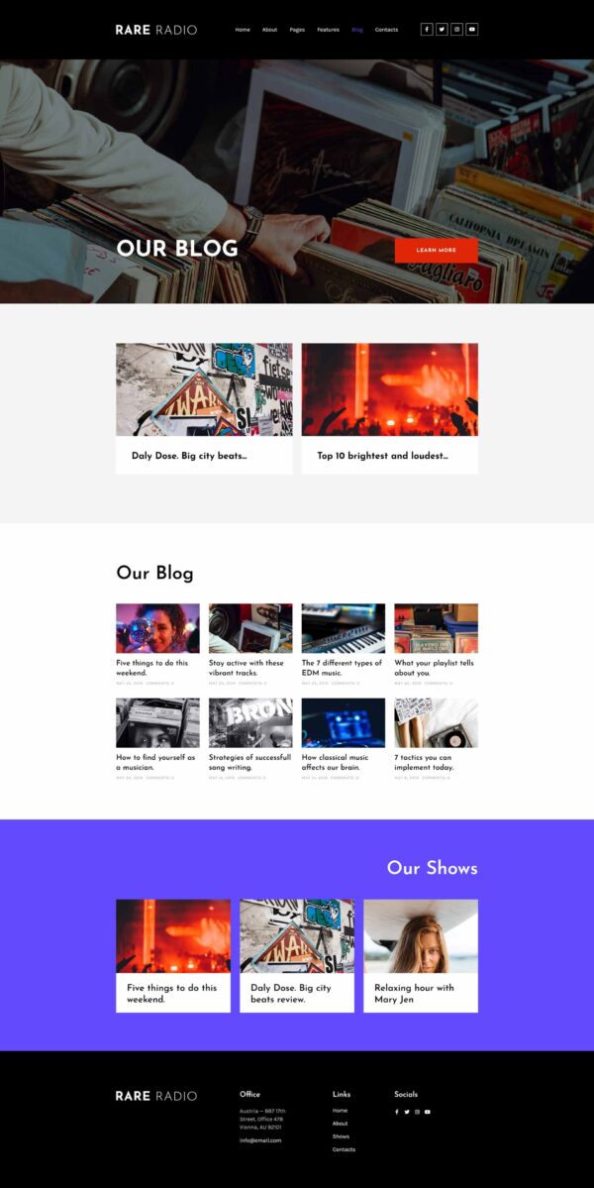Open Facebook icon in header

pos(426,30)
